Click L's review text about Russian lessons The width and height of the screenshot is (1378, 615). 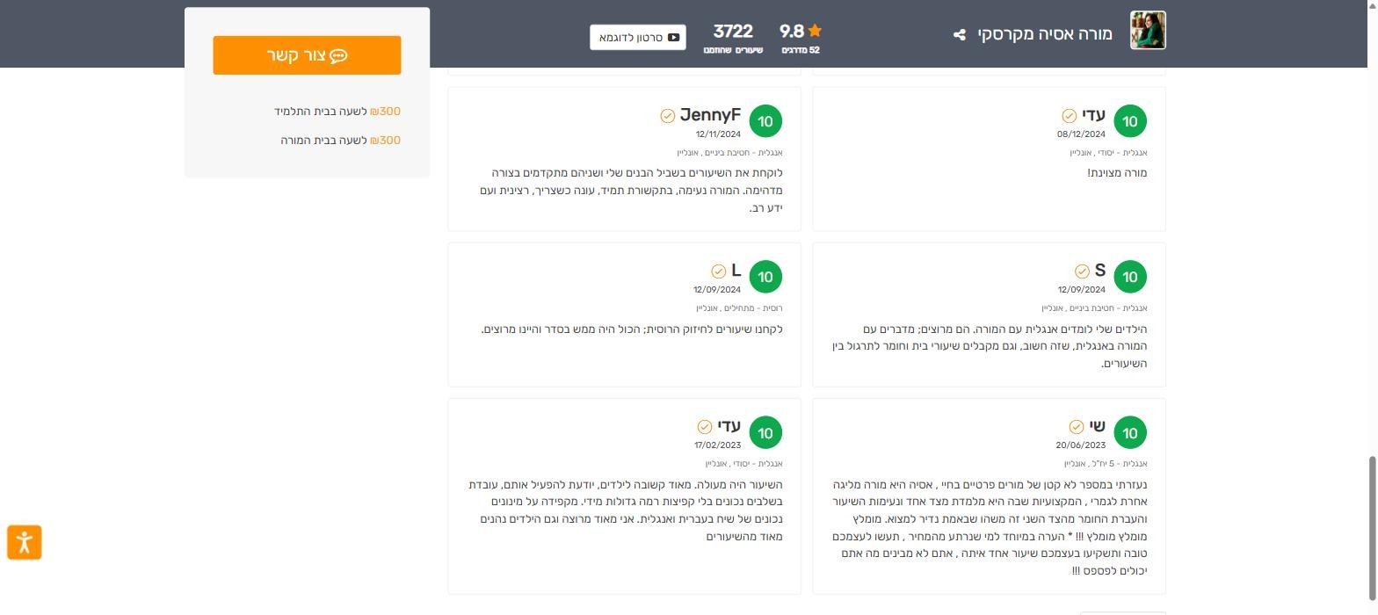click(x=632, y=329)
